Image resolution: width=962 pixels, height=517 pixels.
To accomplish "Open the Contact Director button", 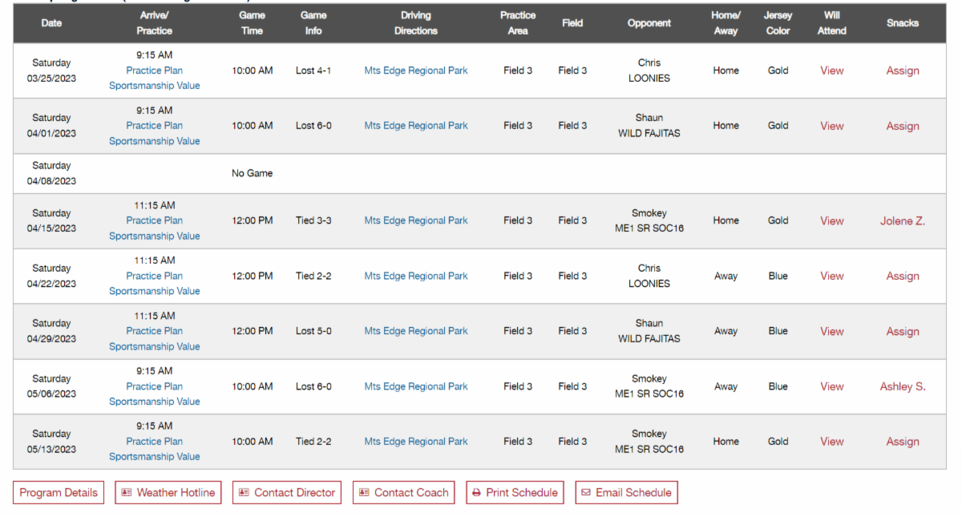I will click(x=287, y=492).
